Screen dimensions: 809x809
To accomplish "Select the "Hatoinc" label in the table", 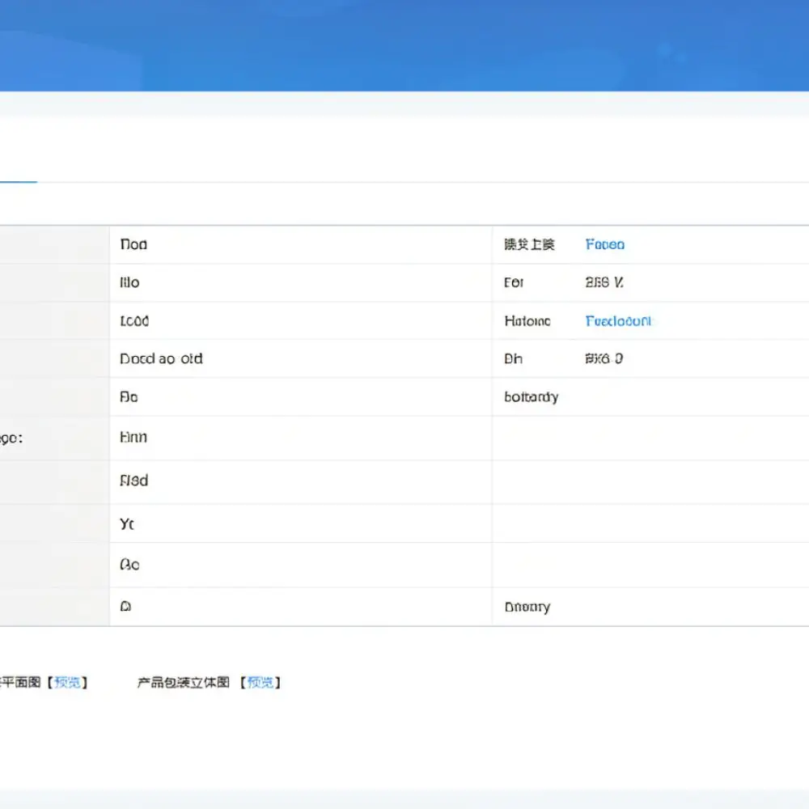I will pyautogui.click(x=527, y=321).
